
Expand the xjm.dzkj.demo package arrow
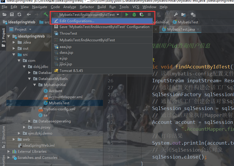pyautogui.click(x=19, y=133)
